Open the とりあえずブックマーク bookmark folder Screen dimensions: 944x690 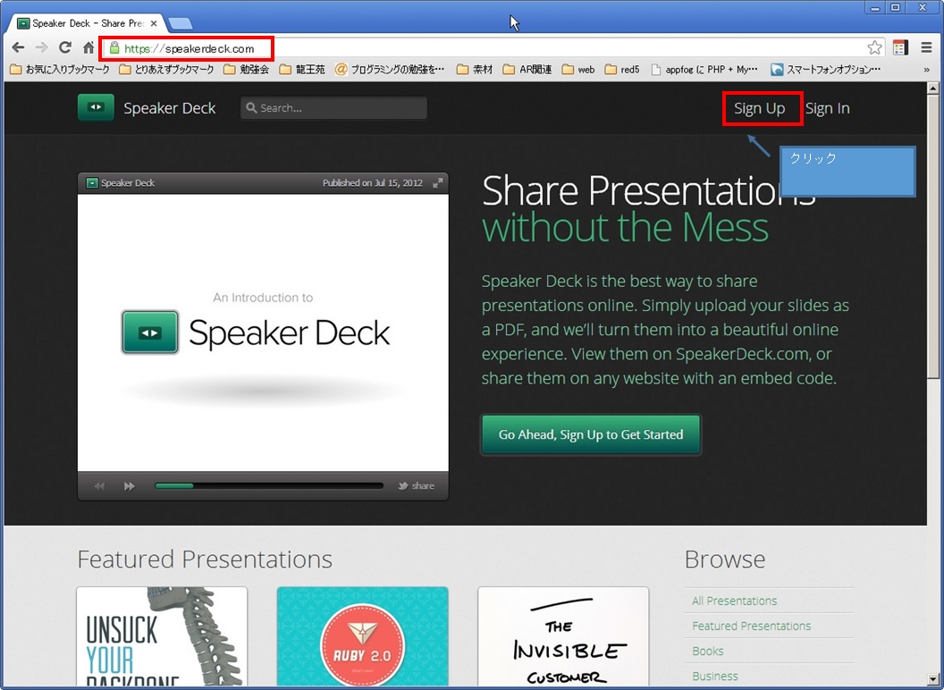pyautogui.click(x=167, y=69)
